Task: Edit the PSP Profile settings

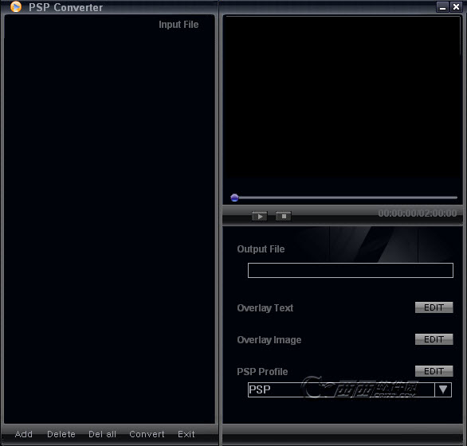Action: 434,371
